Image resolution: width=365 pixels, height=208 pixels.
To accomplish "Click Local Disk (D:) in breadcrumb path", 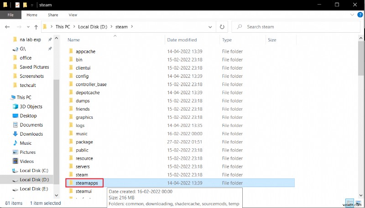I will pos(93,27).
